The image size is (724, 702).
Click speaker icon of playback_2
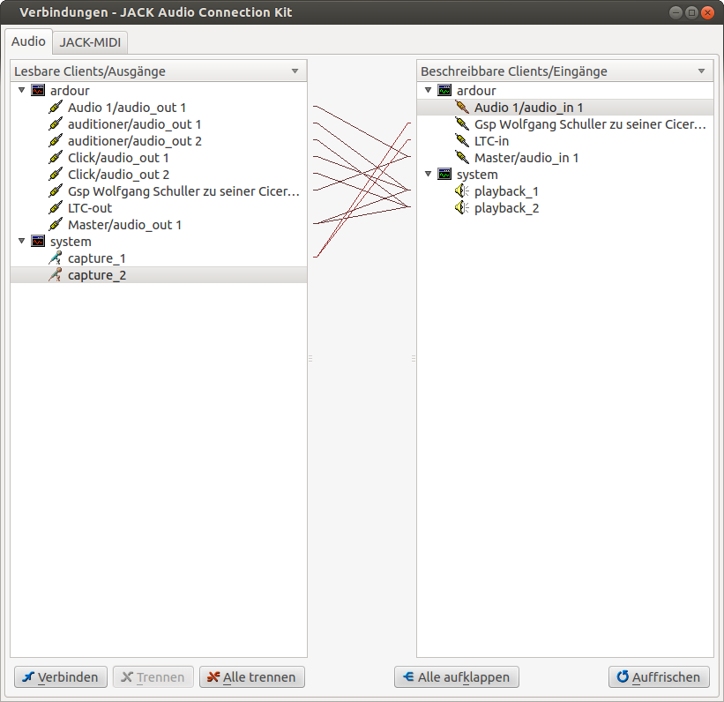point(462,208)
